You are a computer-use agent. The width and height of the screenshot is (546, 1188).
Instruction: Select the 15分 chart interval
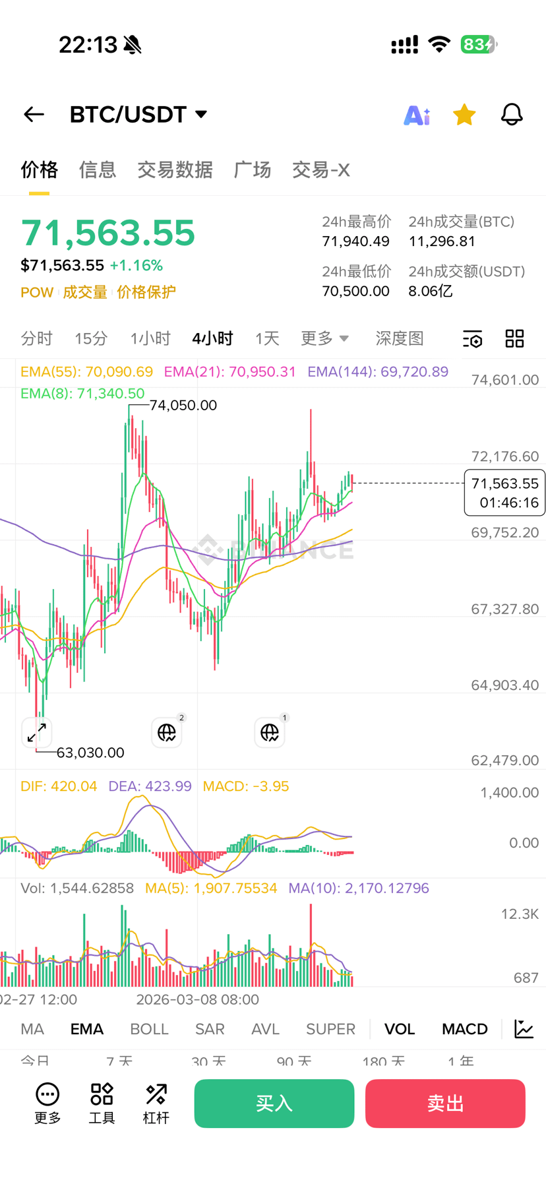(x=91, y=338)
